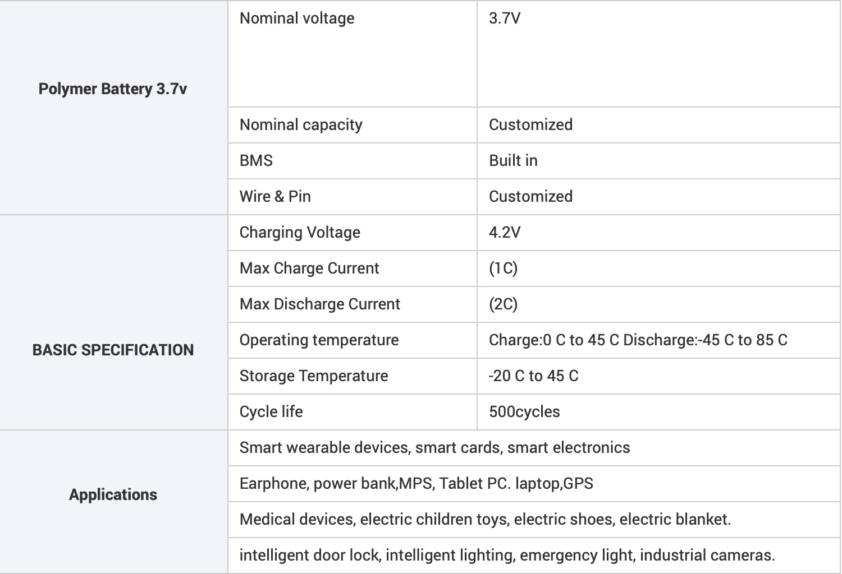This screenshot has width=842, height=574.
Task: Click the "Polymer Battery 3.7v" header cell
Action: (x=112, y=89)
